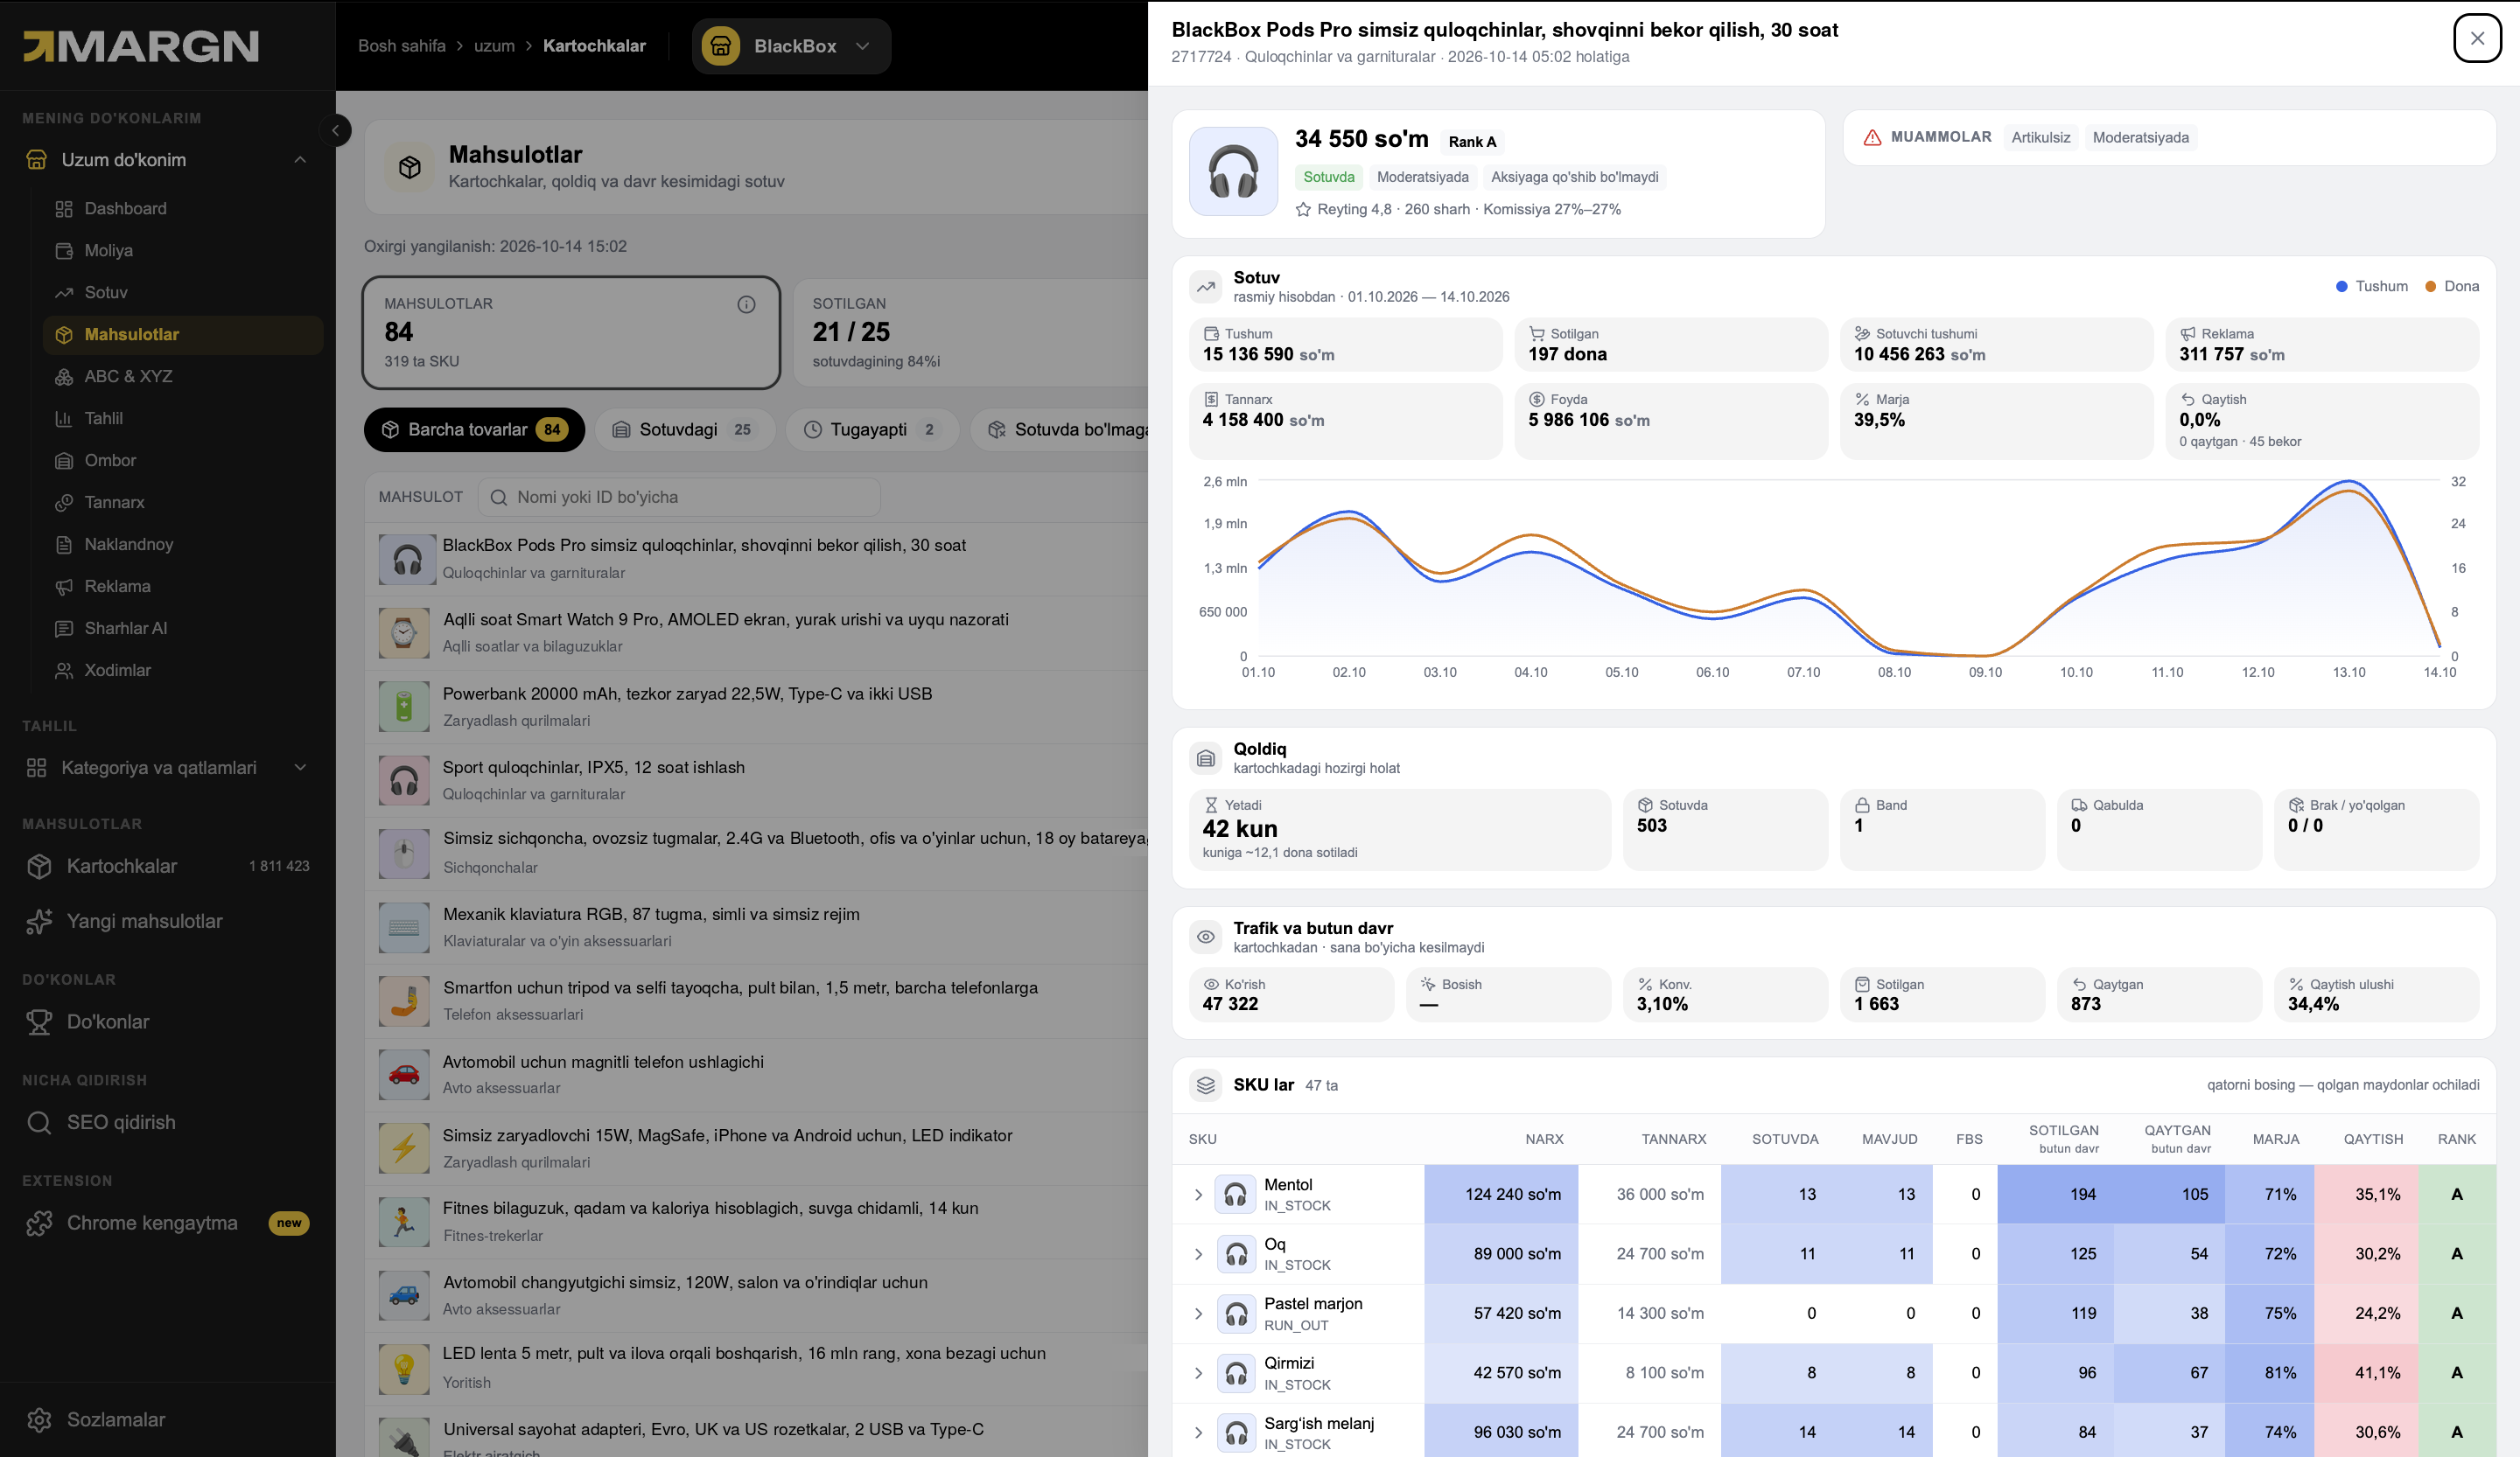Select the Tugayapti filter tab
The height and width of the screenshot is (1457, 2520).
pos(872,429)
